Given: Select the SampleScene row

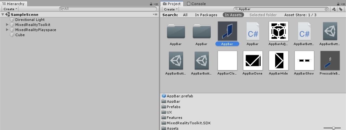Looking at the screenshot, I should tap(79, 15).
